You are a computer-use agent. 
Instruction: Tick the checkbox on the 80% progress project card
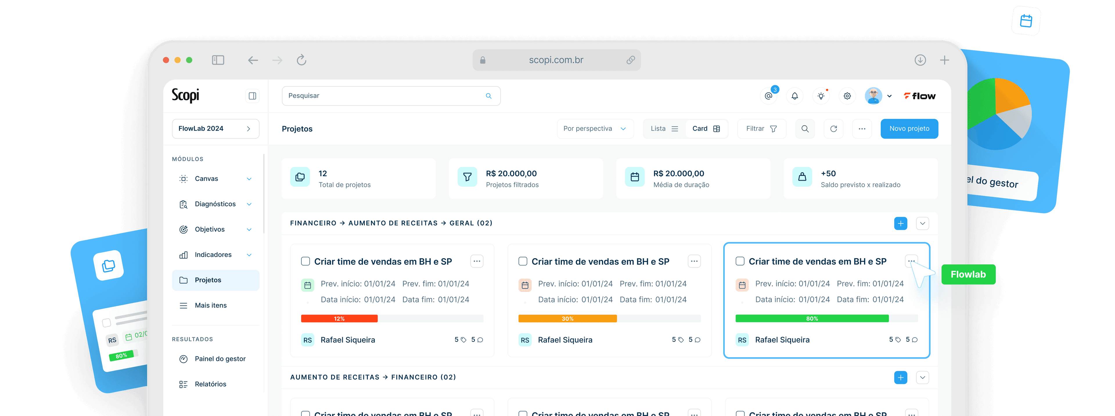tap(740, 261)
